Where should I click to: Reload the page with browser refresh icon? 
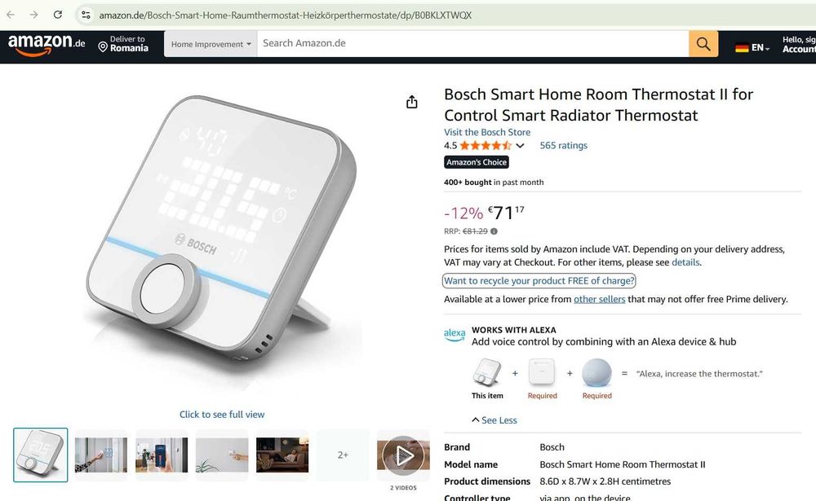click(58, 15)
